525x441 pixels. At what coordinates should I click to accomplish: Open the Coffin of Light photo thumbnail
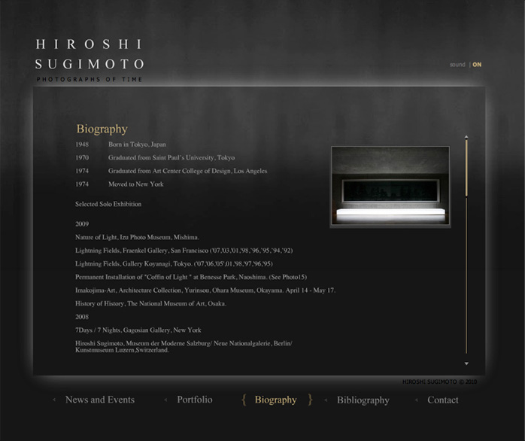(390, 187)
